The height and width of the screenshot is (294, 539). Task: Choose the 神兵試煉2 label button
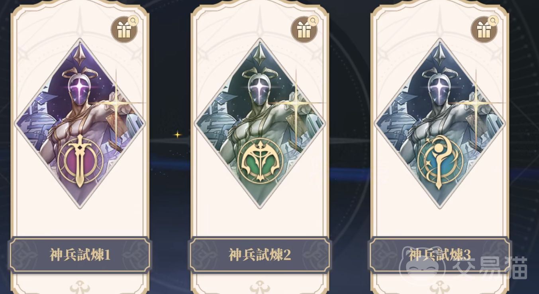(260, 255)
